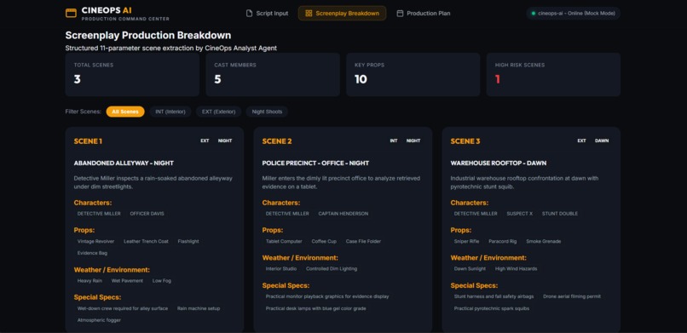Click the OFFICER DAVIS character tag

tap(147, 214)
